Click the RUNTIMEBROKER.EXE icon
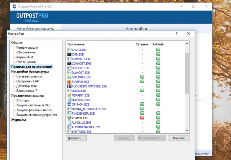 tap(69, 127)
